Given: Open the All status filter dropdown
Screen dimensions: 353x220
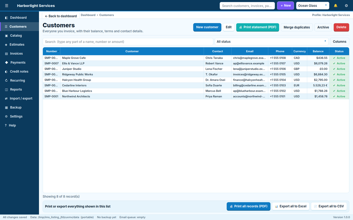Looking at the screenshot, I should pyautogui.click(x=271, y=42).
